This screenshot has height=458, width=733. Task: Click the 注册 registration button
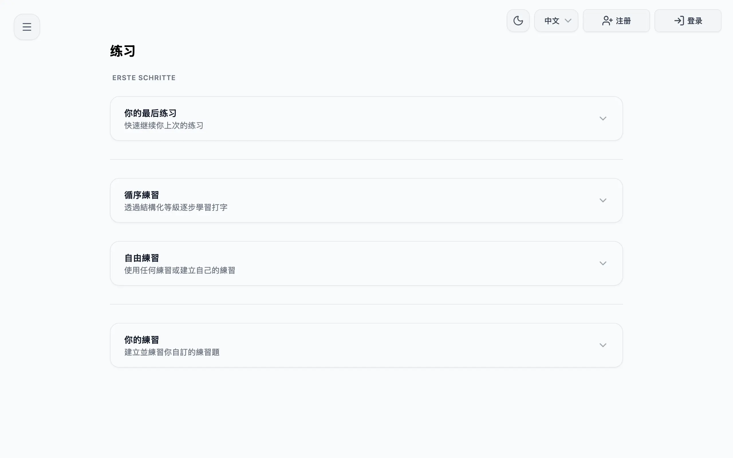click(616, 21)
